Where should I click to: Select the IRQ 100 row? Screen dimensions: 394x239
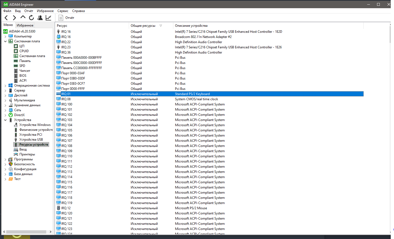click(210, 104)
